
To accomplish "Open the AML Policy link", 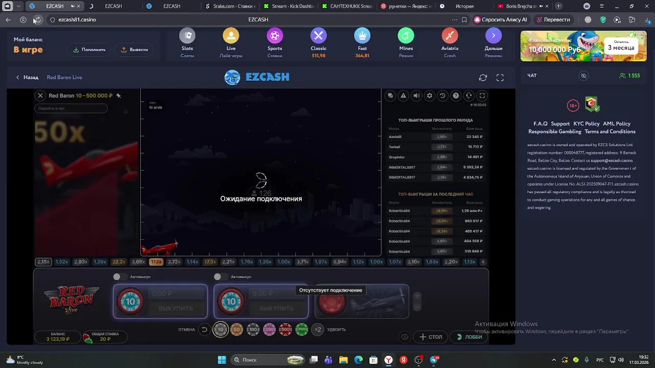I will [617, 124].
